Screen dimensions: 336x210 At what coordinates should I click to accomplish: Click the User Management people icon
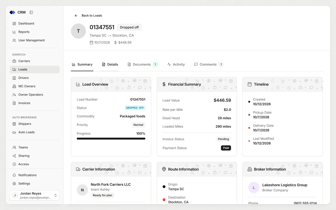[14, 40]
